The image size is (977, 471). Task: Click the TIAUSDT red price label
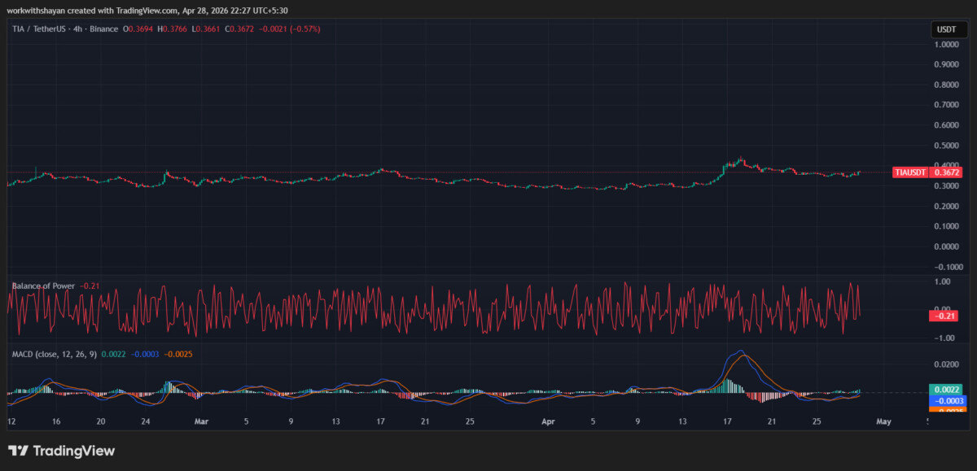click(927, 172)
